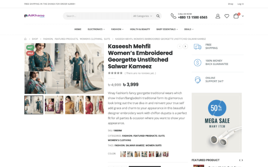Click the Log In link
This screenshot has width=268, height=167.
[240, 4]
